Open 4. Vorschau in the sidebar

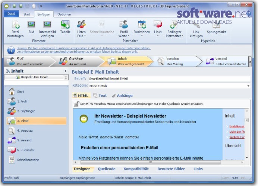[x=37, y=131]
